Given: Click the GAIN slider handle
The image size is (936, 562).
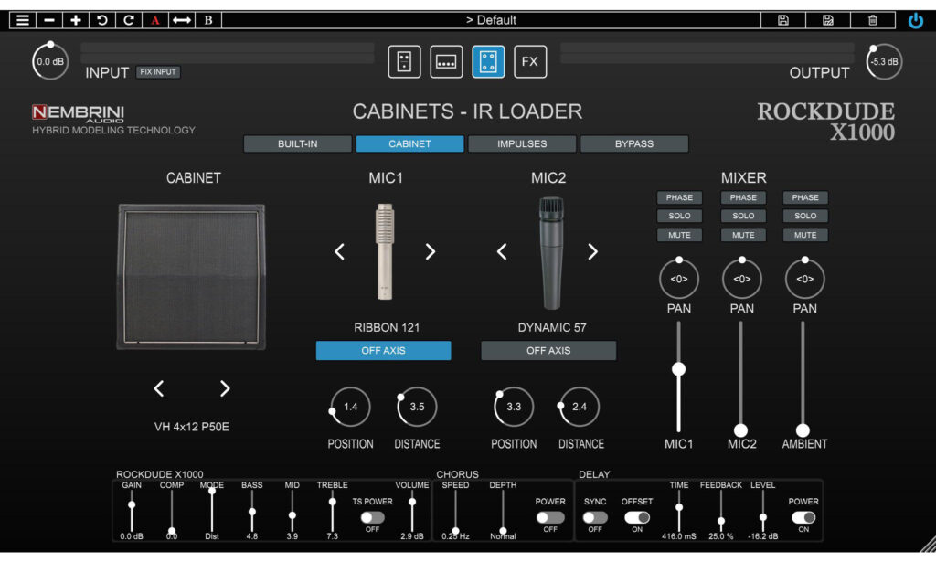Looking at the screenshot, I should pos(132,505).
